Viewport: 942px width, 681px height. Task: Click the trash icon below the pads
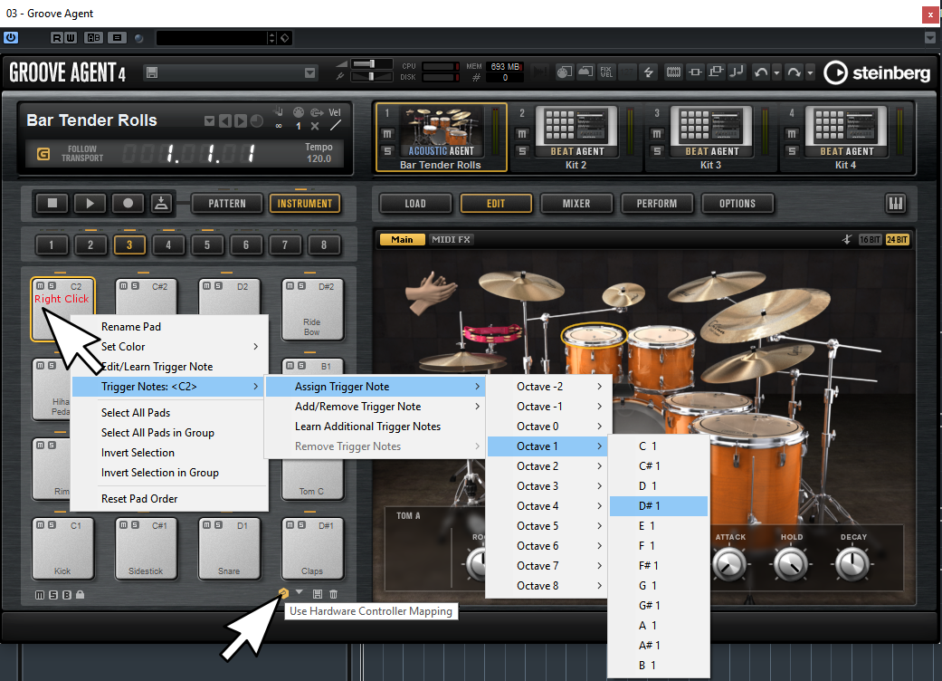click(333, 594)
